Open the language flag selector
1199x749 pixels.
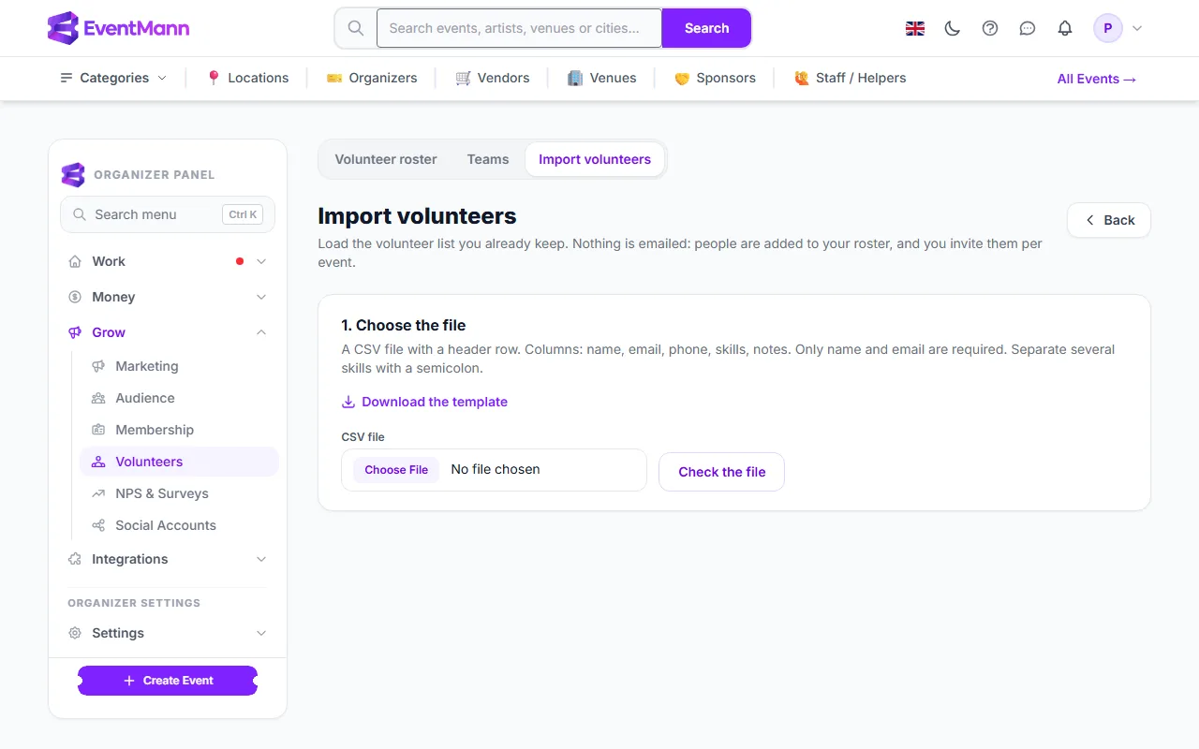[915, 28]
